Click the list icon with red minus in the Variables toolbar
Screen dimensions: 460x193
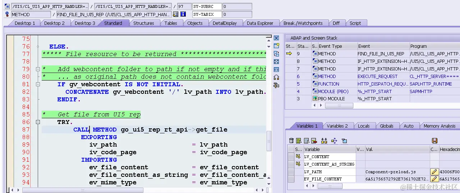pos(314,141)
